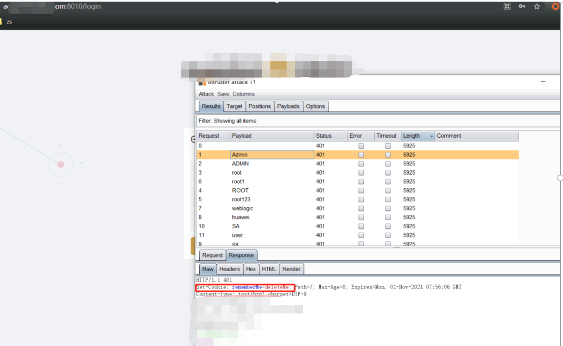Image resolution: width=563 pixels, height=346 pixels.
Task: Select the root123 payload row
Action: click(x=358, y=200)
